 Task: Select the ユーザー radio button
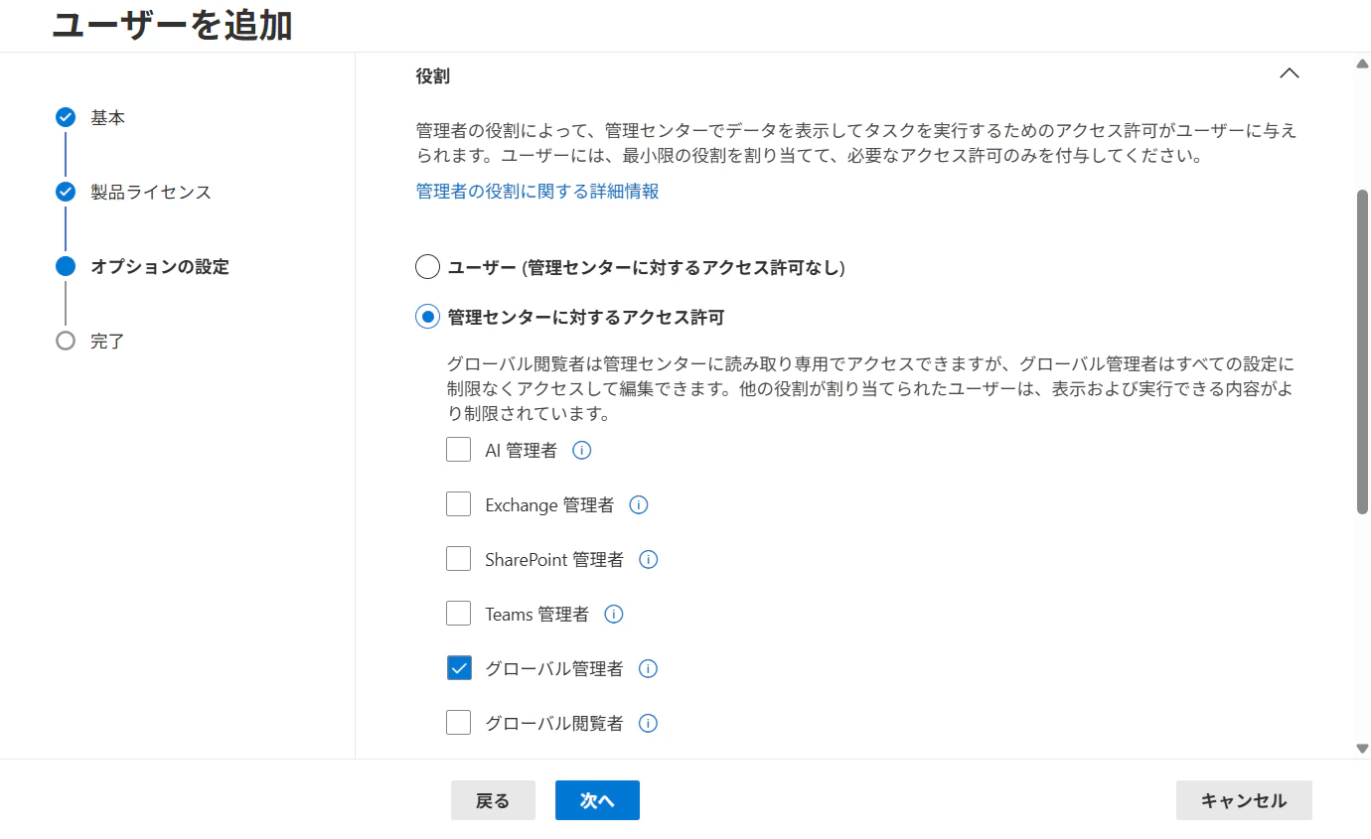coord(426,266)
